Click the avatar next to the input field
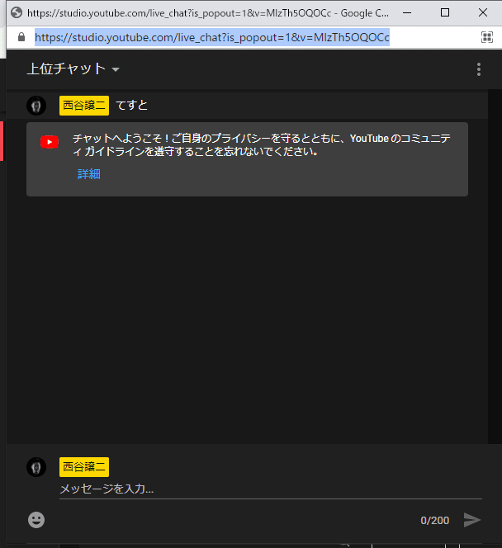This screenshot has height=548, width=502. 36,467
